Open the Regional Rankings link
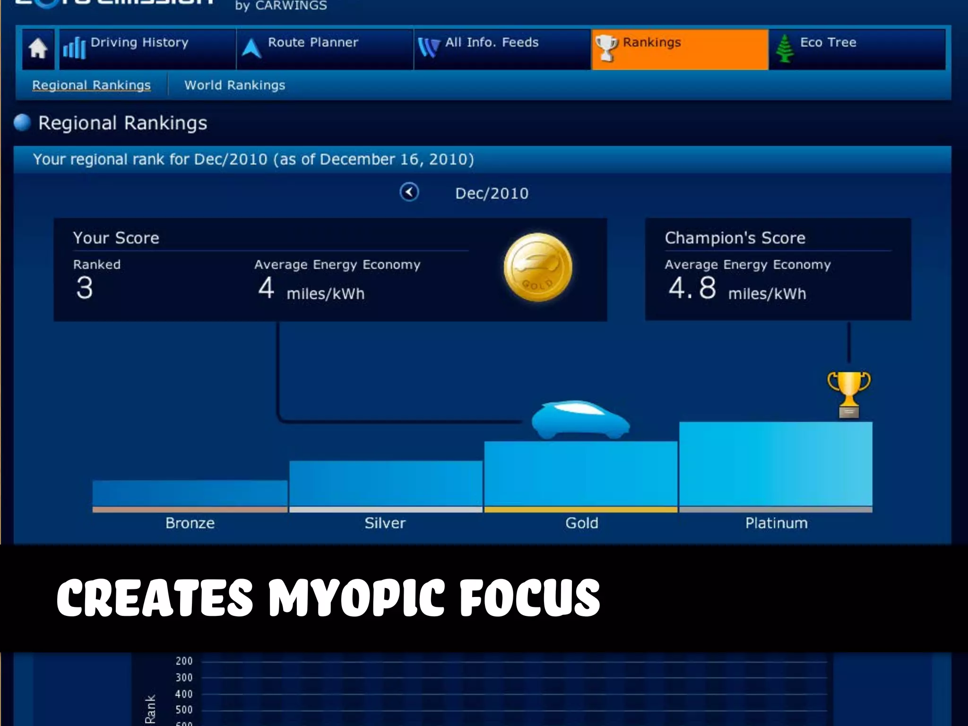The width and height of the screenshot is (968, 726). (91, 85)
